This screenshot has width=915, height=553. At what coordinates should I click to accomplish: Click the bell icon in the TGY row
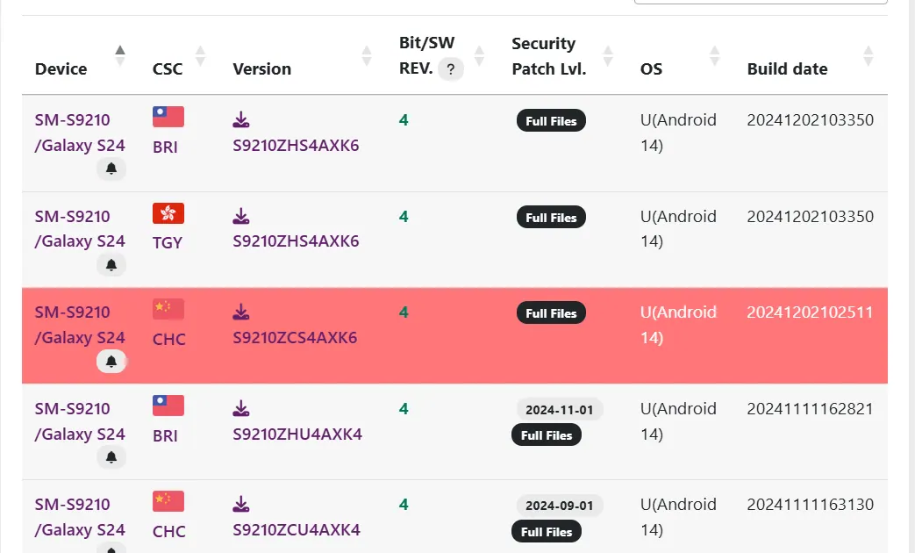pos(111,265)
